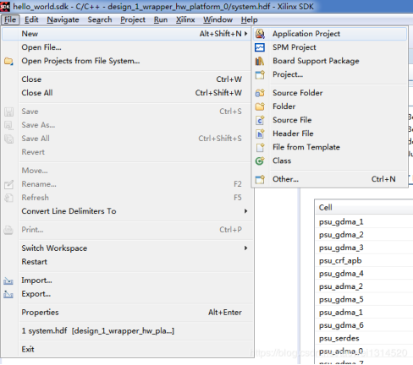This screenshot has width=413, height=365.
Task: Click the Import icon in File menu
Action: point(8,281)
